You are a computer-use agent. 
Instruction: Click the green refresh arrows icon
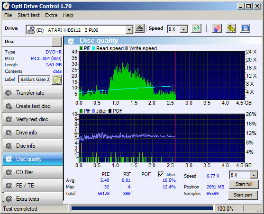[197, 28]
